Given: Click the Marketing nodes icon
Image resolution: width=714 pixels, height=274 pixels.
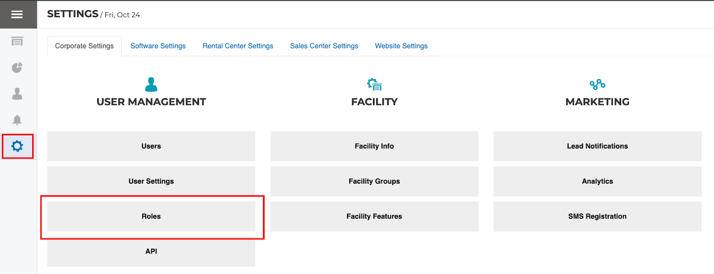Looking at the screenshot, I should [x=597, y=84].
